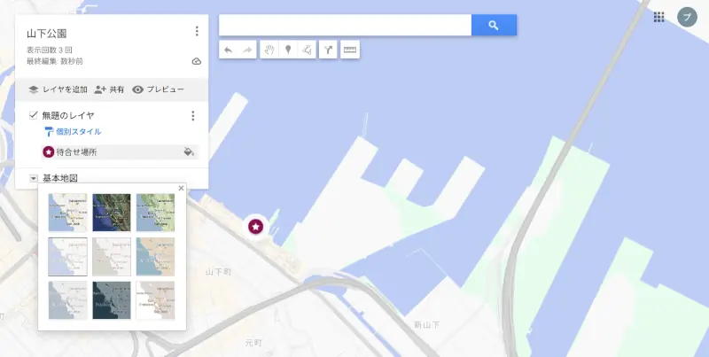Select the add marker pin tool
This screenshot has width=709, height=357.
click(x=288, y=50)
